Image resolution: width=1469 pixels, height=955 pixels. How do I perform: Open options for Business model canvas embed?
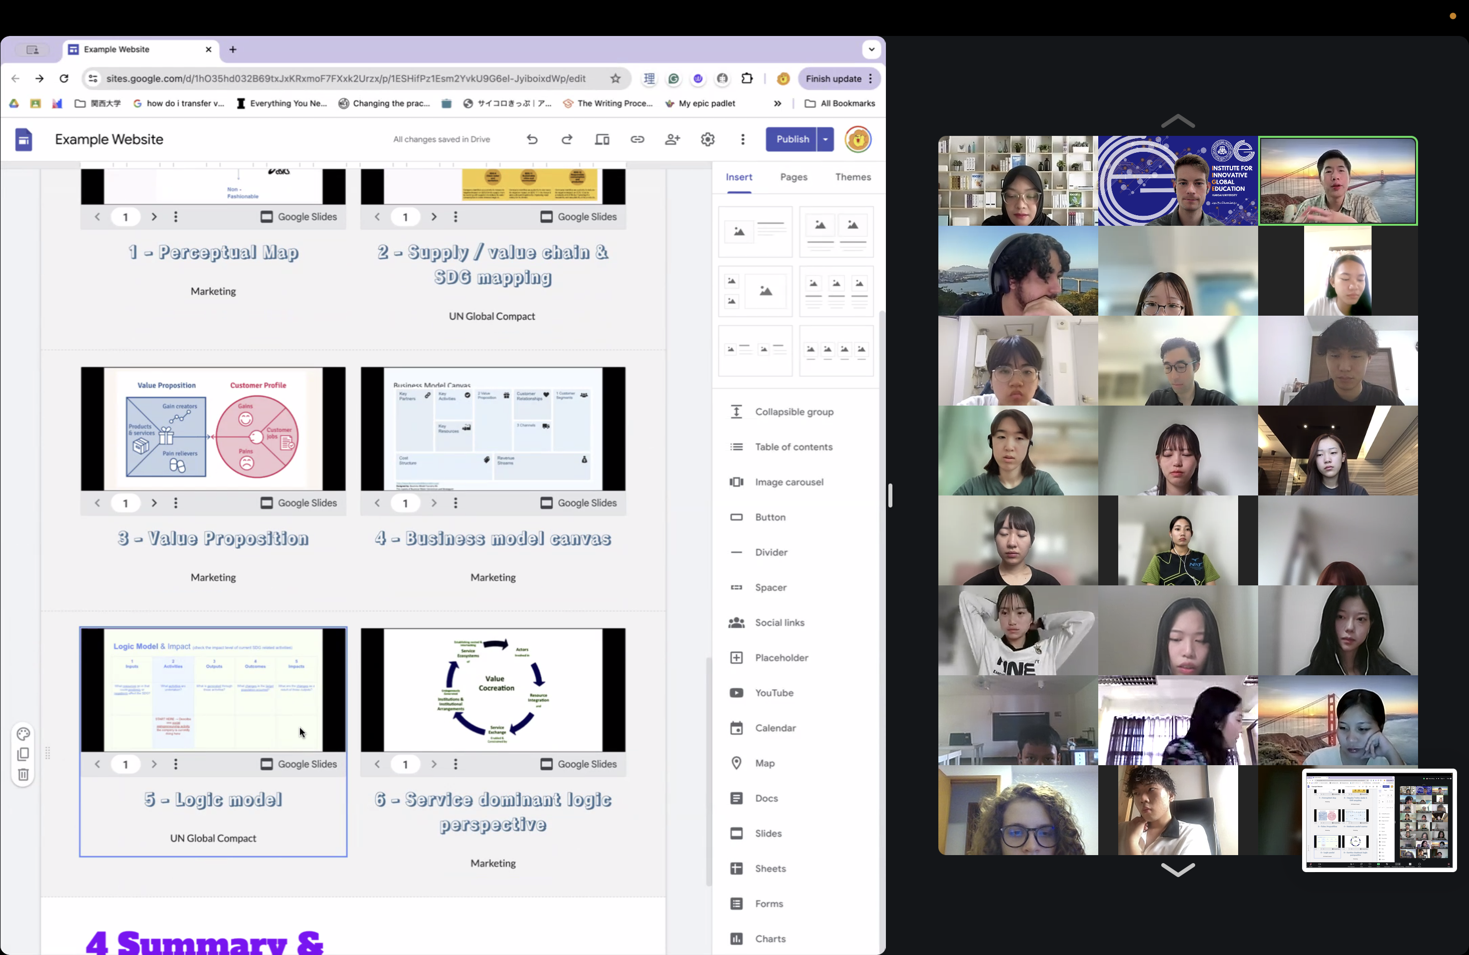456,503
